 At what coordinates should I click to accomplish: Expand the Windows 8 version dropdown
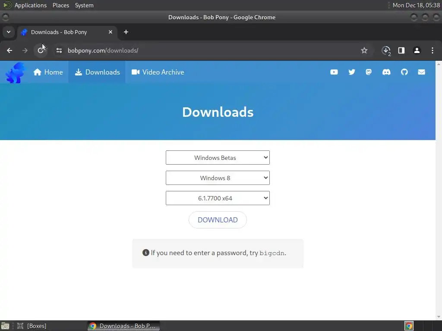pyautogui.click(x=218, y=178)
